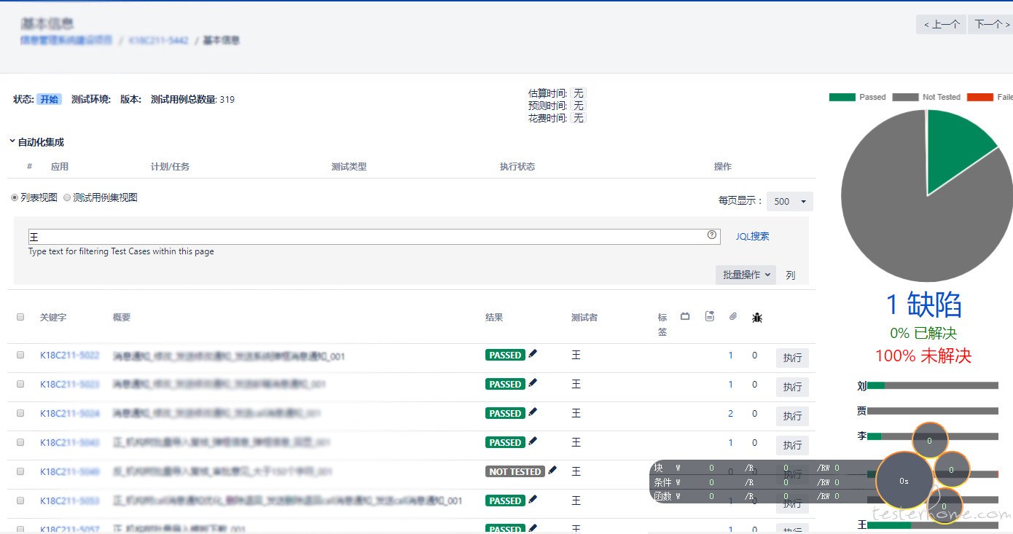Screen dimensions: 1013x534
Task: Edit the NOT TESTED result of K18C211-5049
Action: [552, 471]
